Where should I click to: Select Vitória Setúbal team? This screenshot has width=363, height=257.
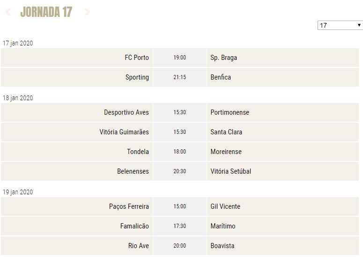tap(231, 171)
